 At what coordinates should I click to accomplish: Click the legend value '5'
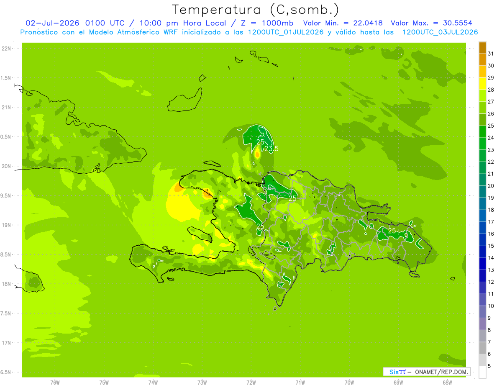click(x=489, y=366)
